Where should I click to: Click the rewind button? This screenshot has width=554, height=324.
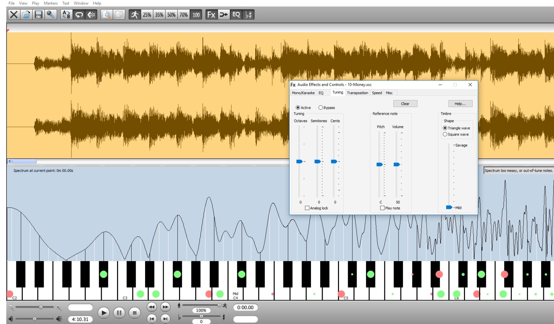pos(152,307)
